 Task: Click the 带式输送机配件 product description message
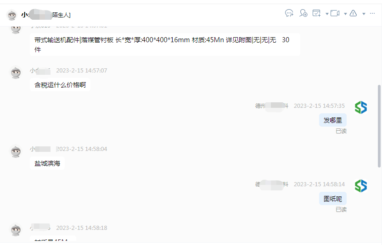165,45
